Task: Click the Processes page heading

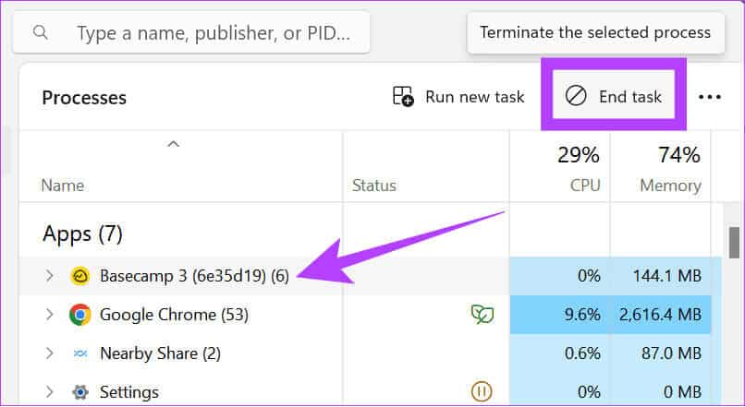Action: click(84, 98)
